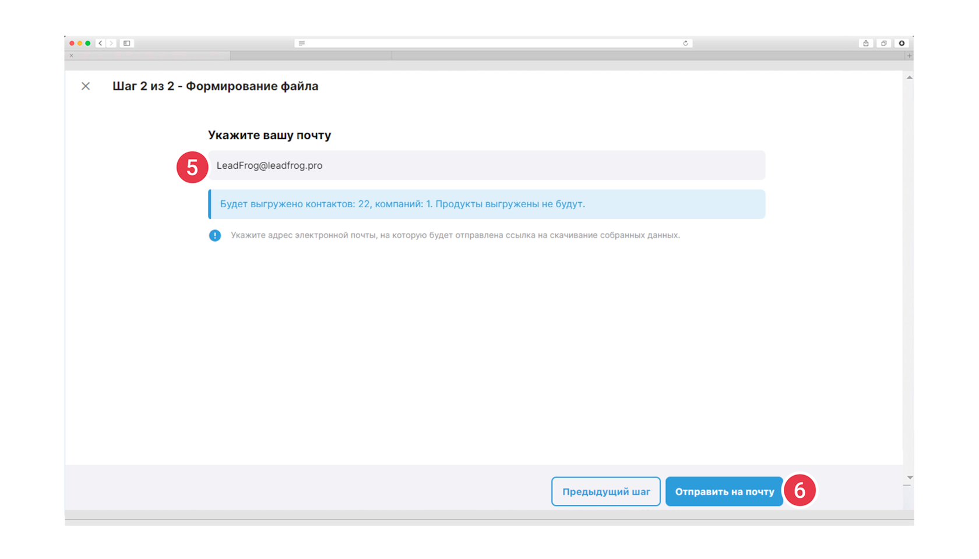979x559 pixels.
Task: Click the 'Будет выгружено контактов: 22' notice
Action: pyautogui.click(x=487, y=204)
